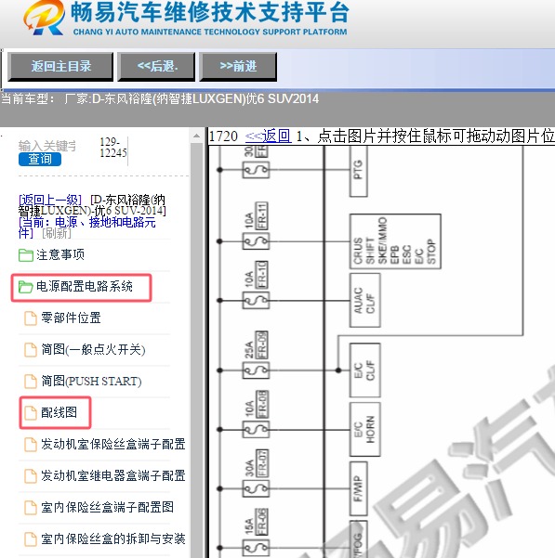Viewport: 555px width, 558px height.
Task: Click the document icon beside 发动机室保险丝盒端子配置
Action: tap(31, 445)
